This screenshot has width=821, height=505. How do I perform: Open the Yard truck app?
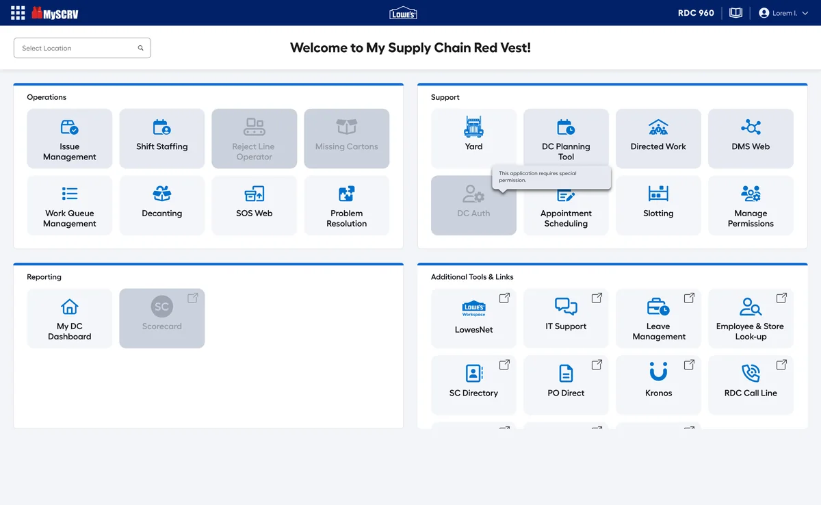(x=473, y=139)
